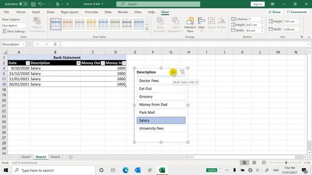Filter by Grocery in slicer
The width and height of the screenshot is (312, 175).
[x=161, y=97]
